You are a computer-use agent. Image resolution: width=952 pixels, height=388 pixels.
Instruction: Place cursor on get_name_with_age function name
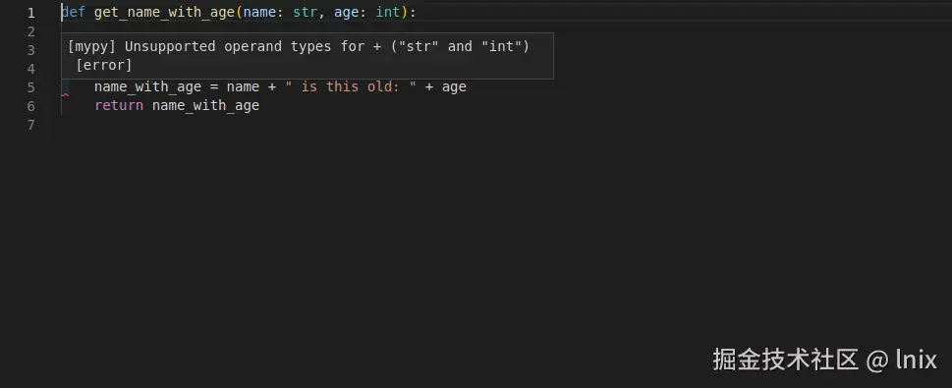[x=164, y=12]
